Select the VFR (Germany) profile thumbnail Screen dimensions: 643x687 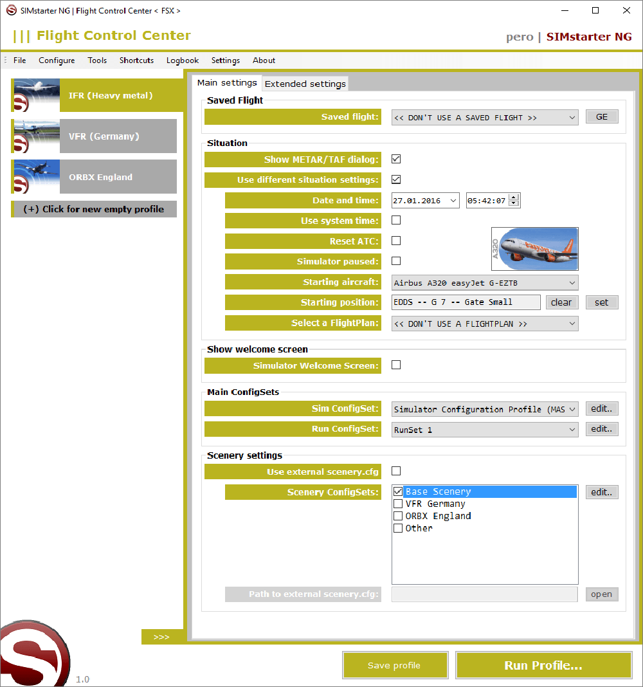point(37,136)
